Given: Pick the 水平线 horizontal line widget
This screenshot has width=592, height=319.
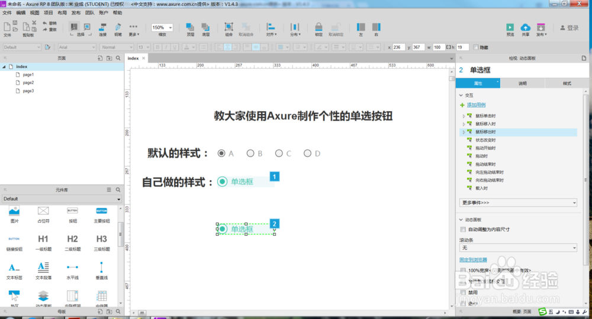Looking at the screenshot, I should point(72,271).
